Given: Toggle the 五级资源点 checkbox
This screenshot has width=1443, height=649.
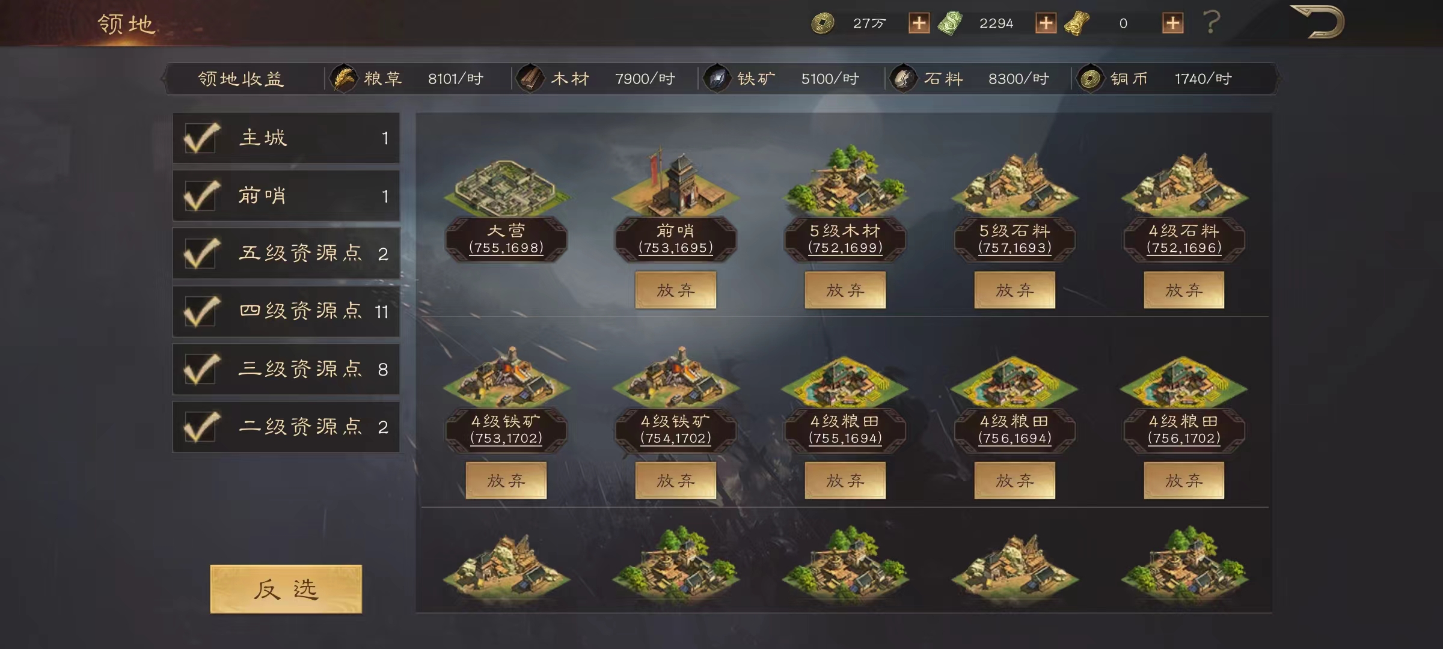Looking at the screenshot, I should [201, 254].
